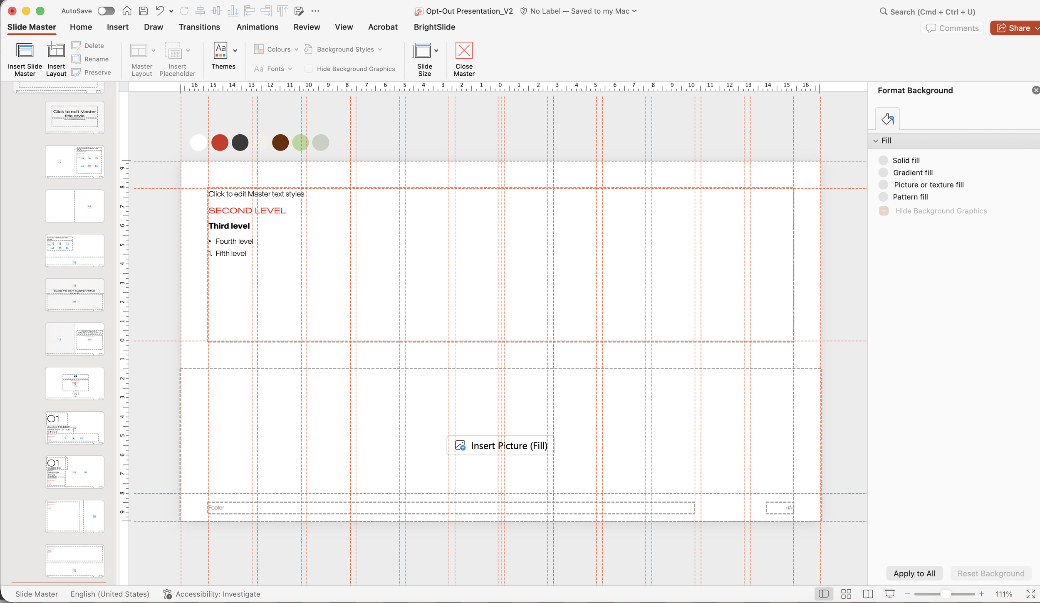Image resolution: width=1040 pixels, height=603 pixels.
Task: Select the layout thumbnail reading 'Click to edit Master title style'
Action: 74,117
